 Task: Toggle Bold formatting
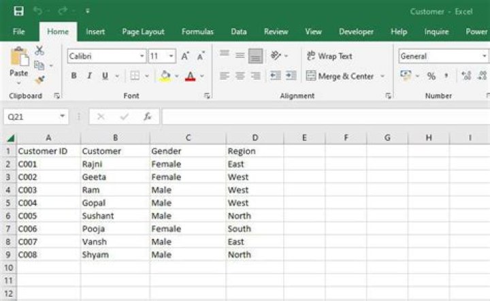coord(73,76)
